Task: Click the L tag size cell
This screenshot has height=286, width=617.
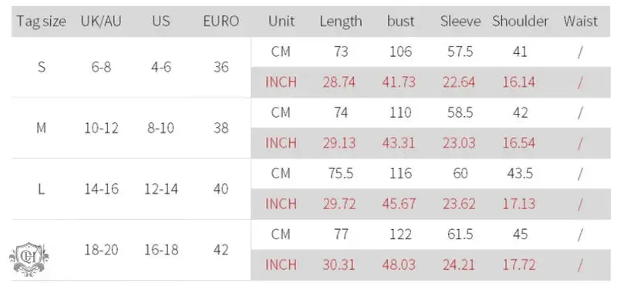Action: click(42, 189)
